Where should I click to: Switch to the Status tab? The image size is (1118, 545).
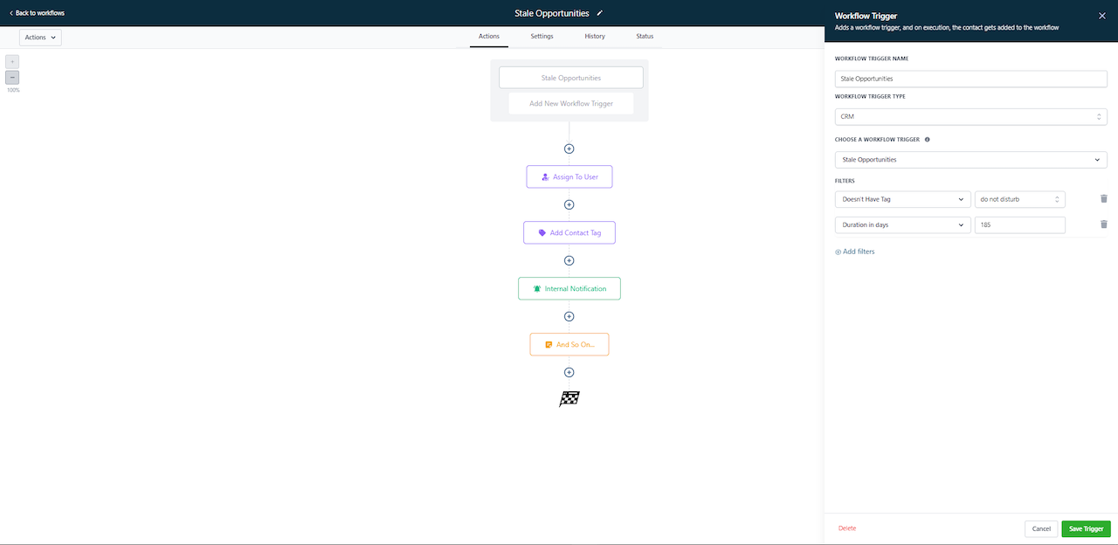645,36
